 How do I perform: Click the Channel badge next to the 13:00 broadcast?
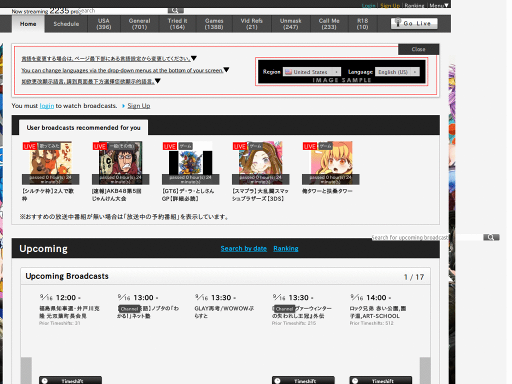(x=129, y=308)
